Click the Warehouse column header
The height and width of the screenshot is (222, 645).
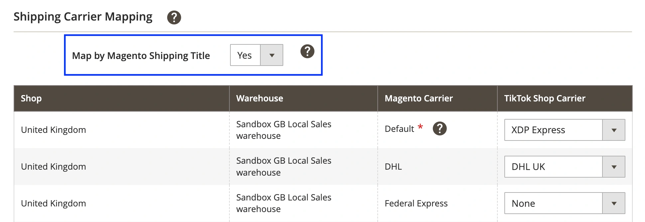pos(259,98)
